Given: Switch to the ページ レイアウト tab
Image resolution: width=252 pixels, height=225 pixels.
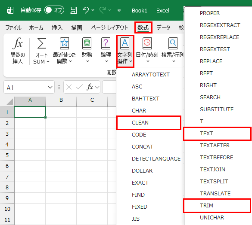Looking at the screenshot, I should pyautogui.click(x=109, y=27).
